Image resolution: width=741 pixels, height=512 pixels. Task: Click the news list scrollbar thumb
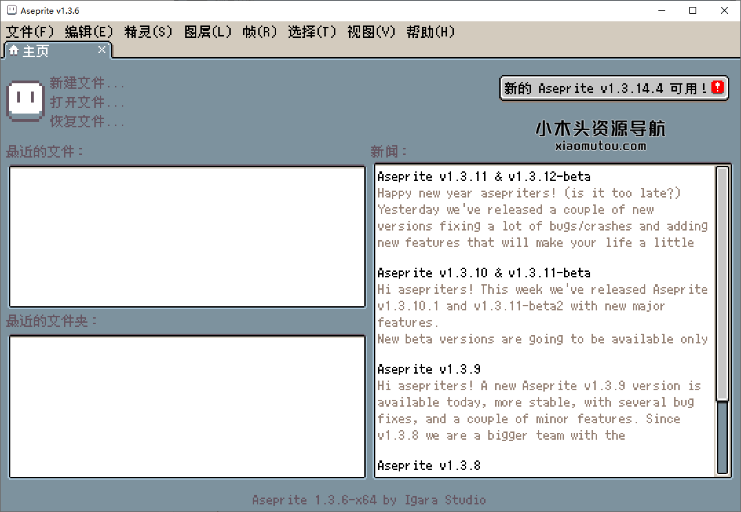722,284
